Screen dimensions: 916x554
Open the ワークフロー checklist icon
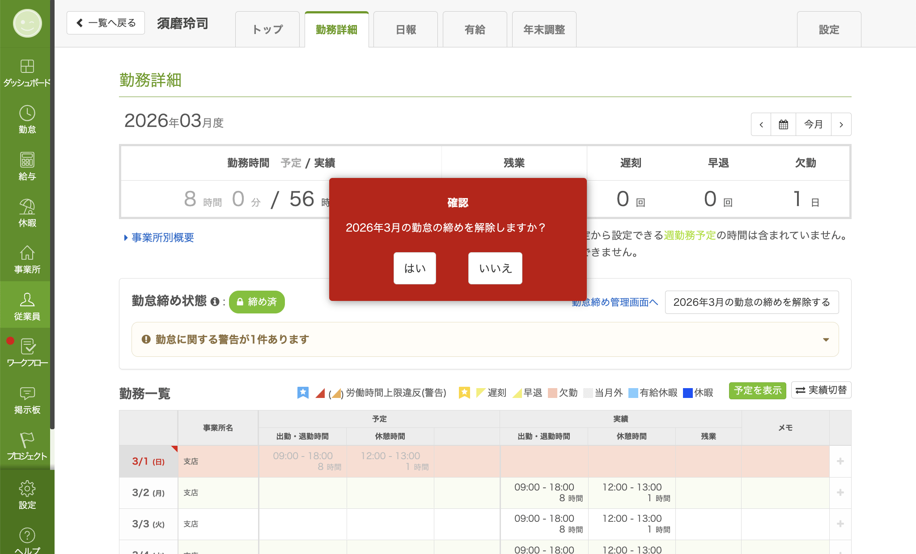click(28, 347)
